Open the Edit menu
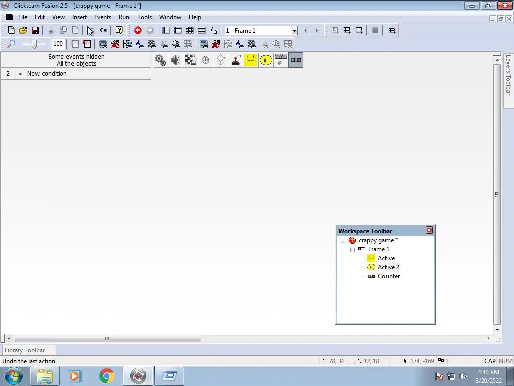 [x=40, y=17]
